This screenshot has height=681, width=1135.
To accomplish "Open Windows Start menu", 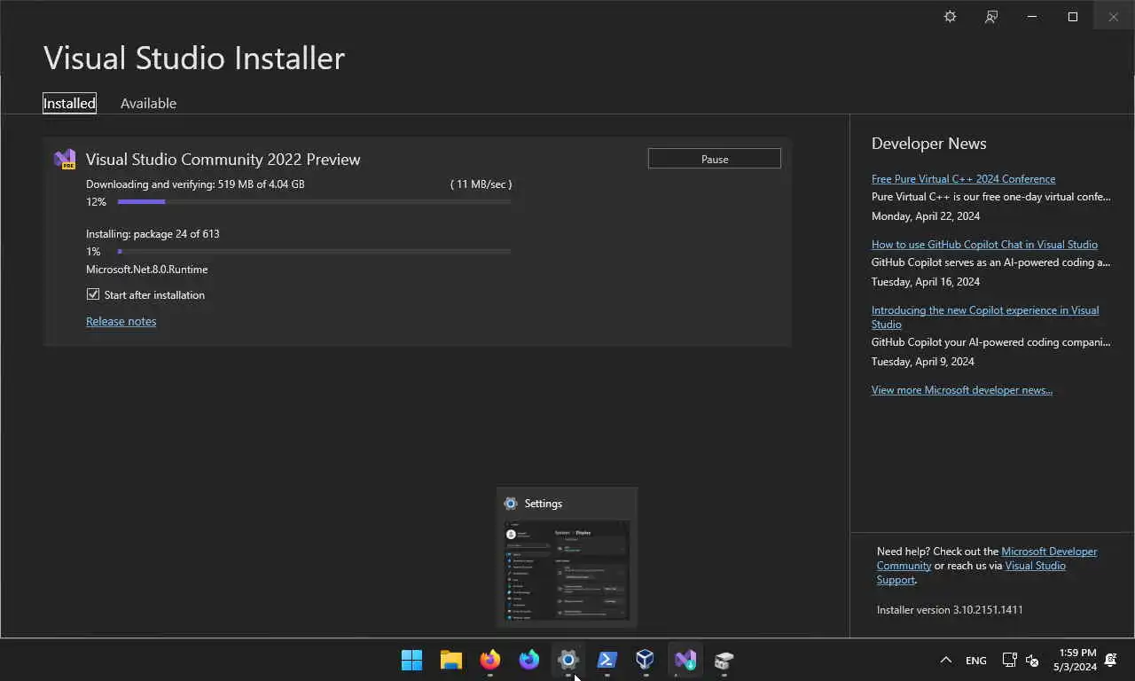I will tap(412, 660).
